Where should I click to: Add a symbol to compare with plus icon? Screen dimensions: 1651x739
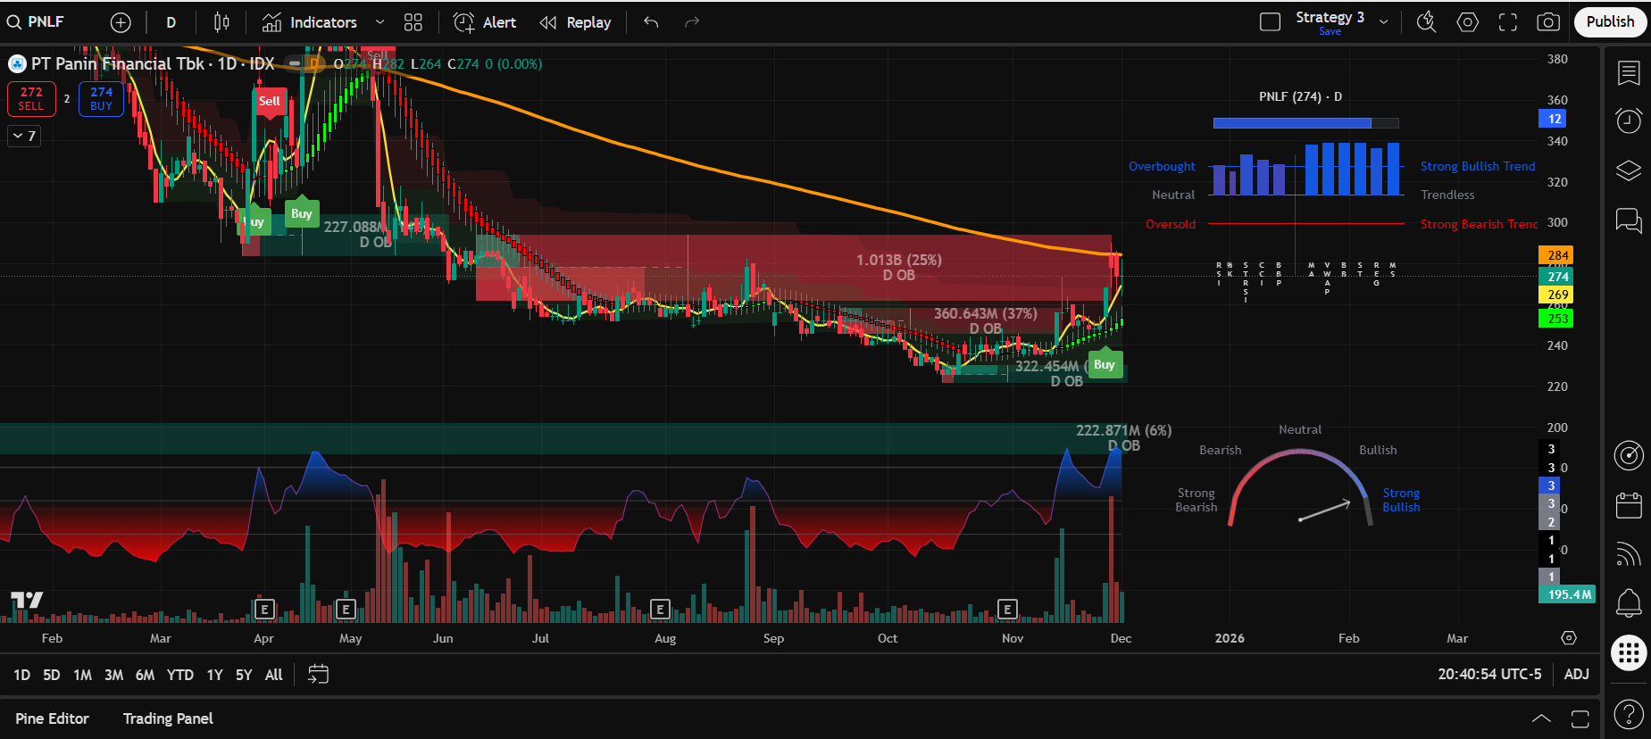click(x=121, y=22)
